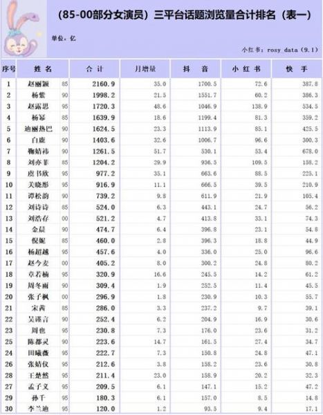This screenshot has height=415, width=323.
Task: Click the name 赵丽颖 in row 1
Action: pos(39,84)
